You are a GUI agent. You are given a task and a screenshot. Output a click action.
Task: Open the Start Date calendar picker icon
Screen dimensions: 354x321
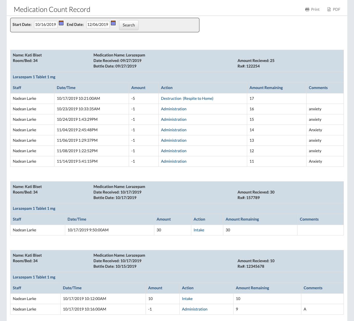(x=61, y=23)
